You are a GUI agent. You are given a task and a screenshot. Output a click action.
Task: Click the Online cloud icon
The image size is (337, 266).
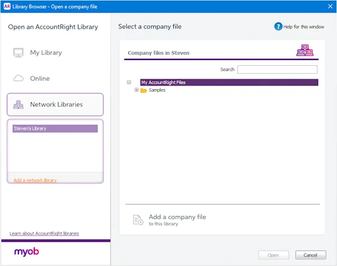click(x=18, y=78)
